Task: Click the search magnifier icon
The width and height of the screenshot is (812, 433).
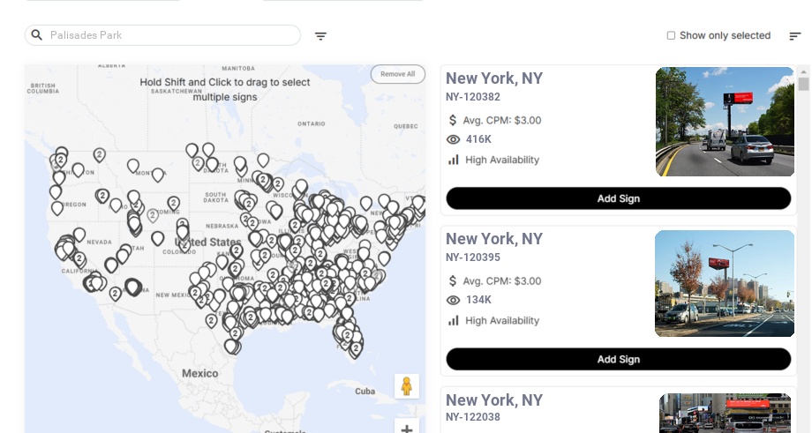Action: [37, 35]
